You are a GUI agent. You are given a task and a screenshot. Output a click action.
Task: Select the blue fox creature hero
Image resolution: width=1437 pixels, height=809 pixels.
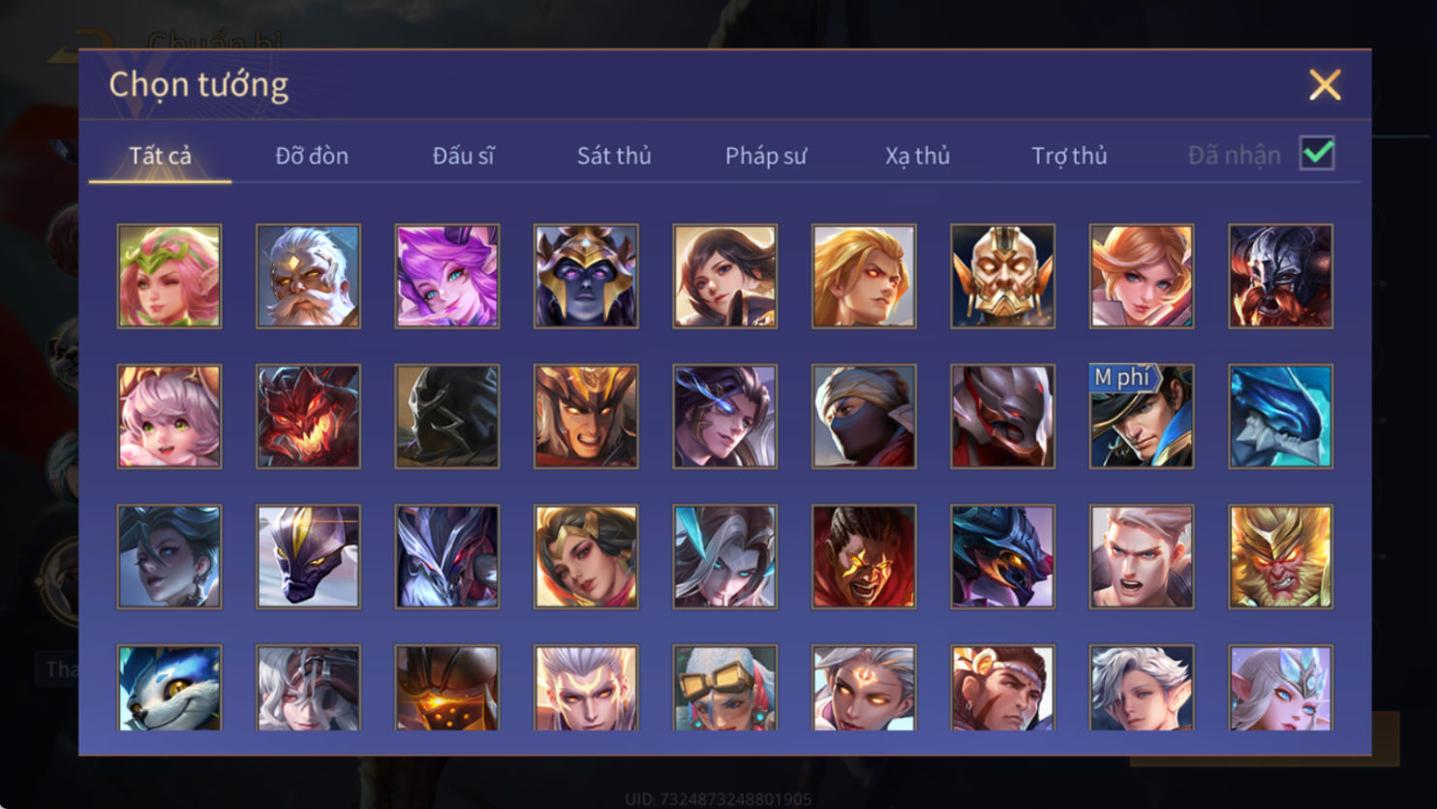tap(169, 688)
